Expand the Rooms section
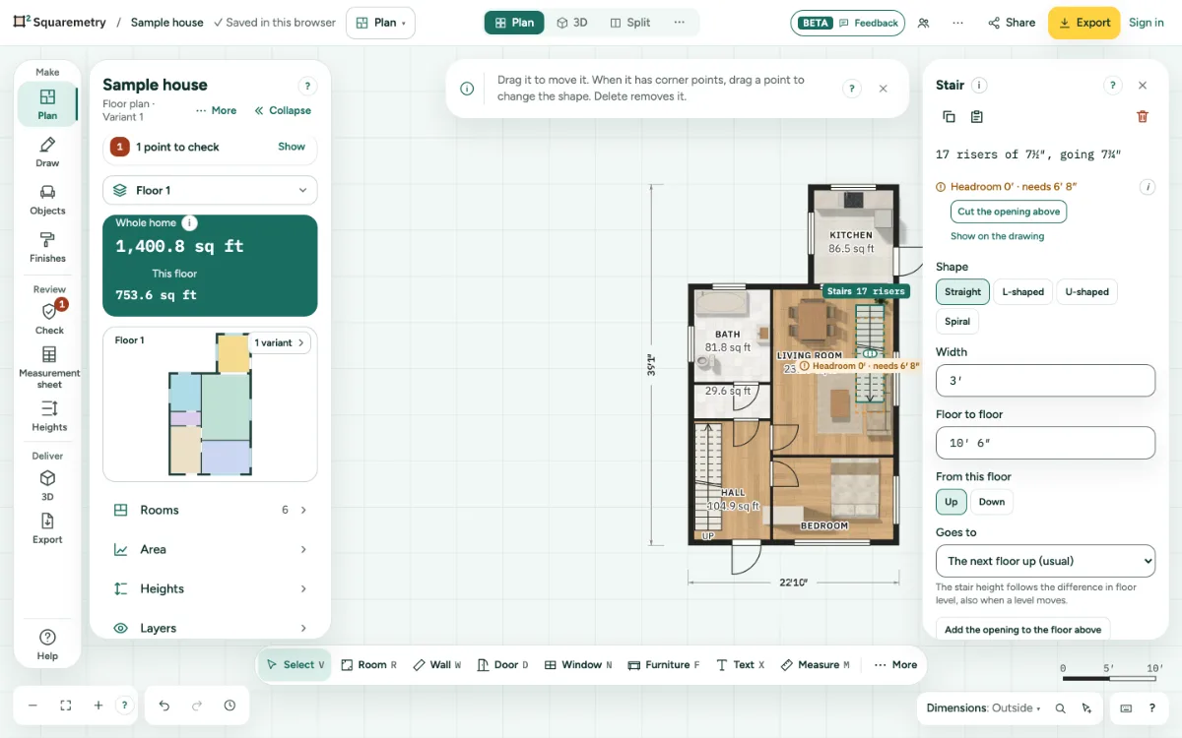This screenshot has width=1182, height=738. tap(210, 510)
